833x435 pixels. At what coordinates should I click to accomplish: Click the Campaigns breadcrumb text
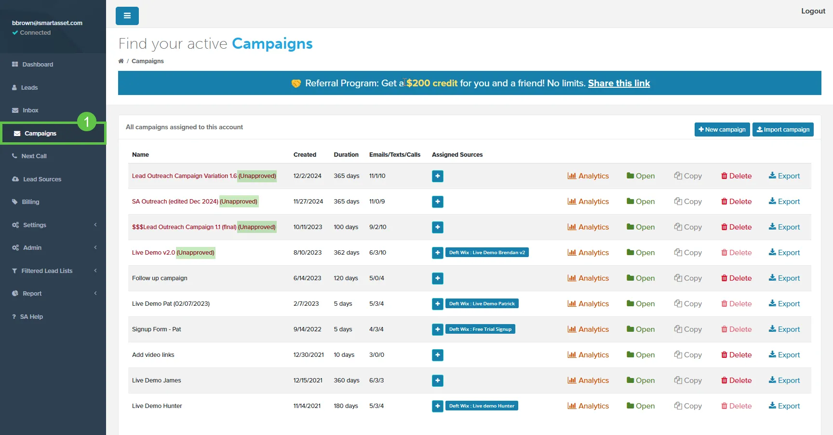pyautogui.click(x=148, y=61)
